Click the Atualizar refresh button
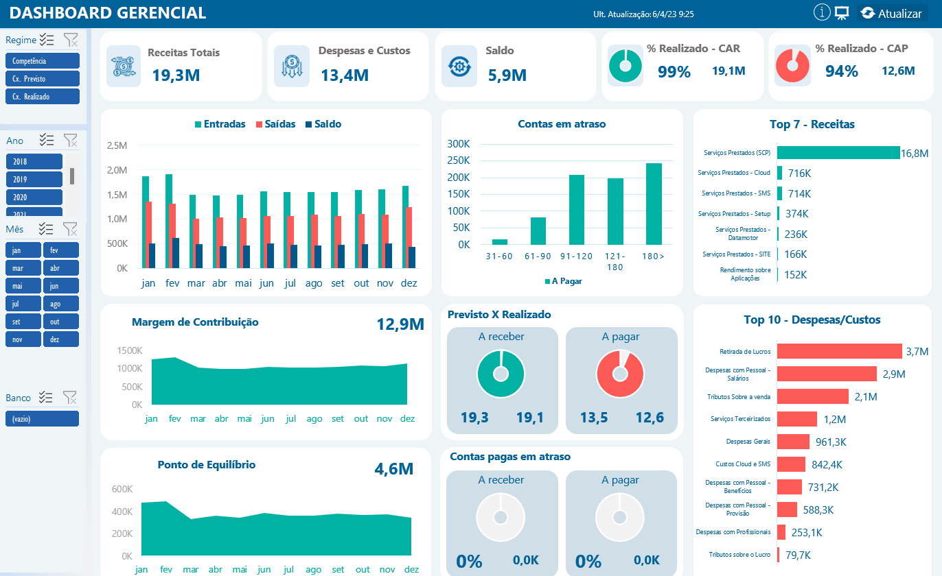 click(891, 13)
